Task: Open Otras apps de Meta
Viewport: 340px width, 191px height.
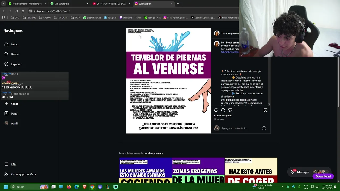Action: pyautogui.click(x=20, y=174)
